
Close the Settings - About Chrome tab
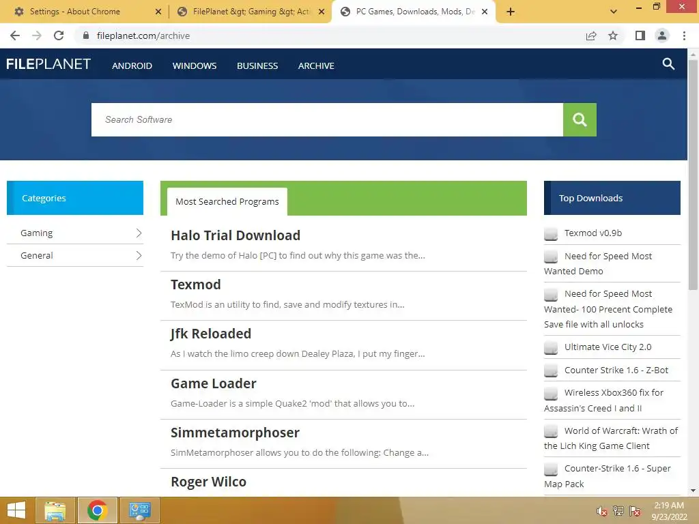[x=158, y=12]
